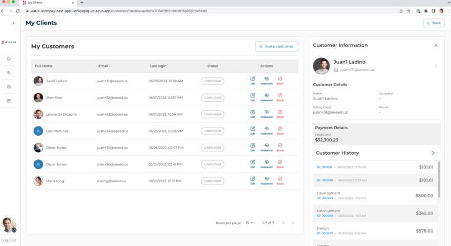Block customer Oscar Torres

click(280, 164)
